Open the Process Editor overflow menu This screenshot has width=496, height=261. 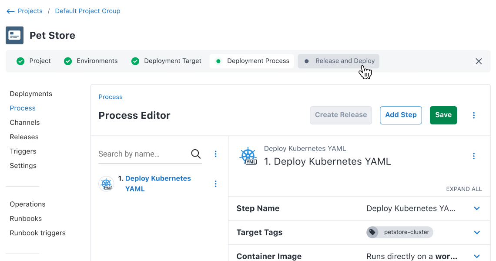pyautogui.click(x=474, y=115)
